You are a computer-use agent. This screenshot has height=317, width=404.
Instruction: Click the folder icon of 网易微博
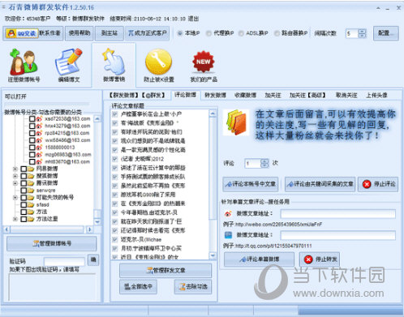point(31,169)
